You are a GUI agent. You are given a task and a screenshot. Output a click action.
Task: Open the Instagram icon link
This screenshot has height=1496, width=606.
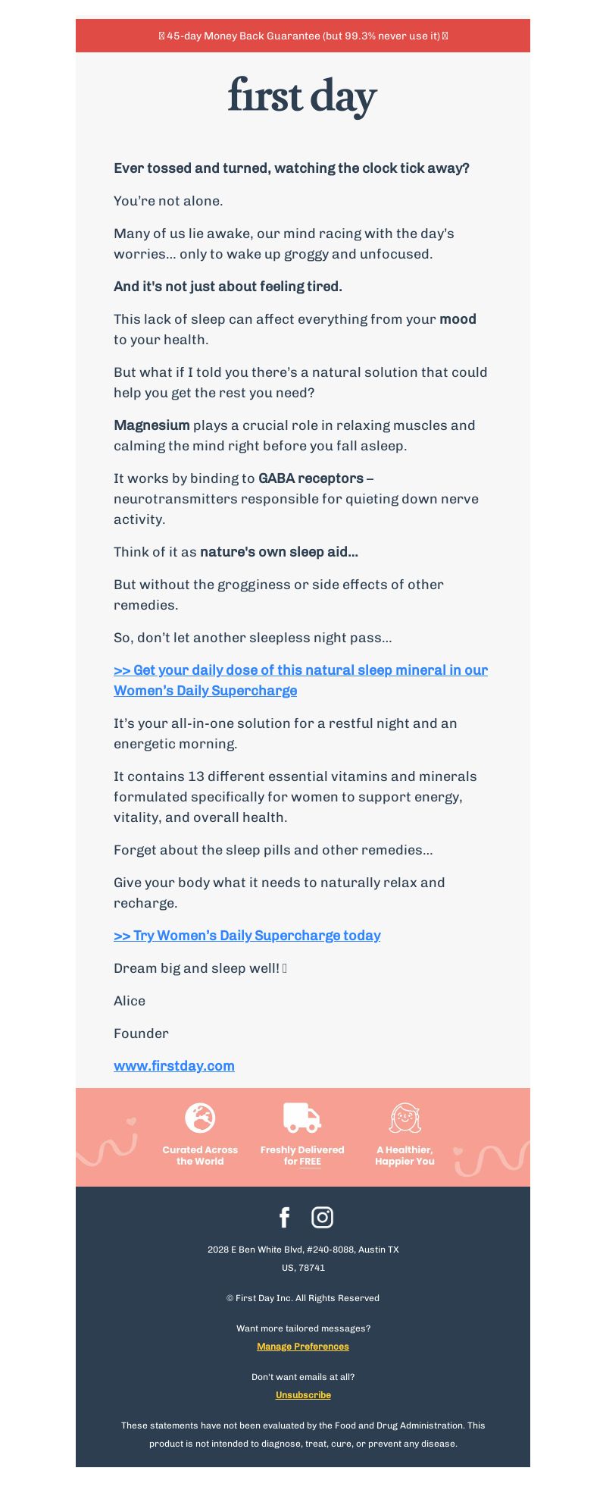click(322, 1217)
